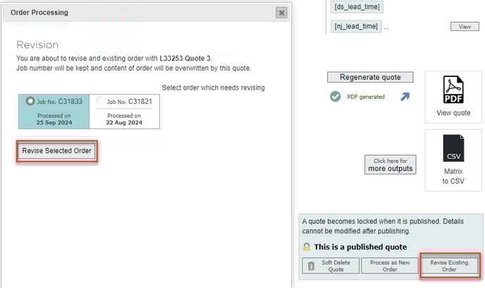Select Job No. C31821 radio button
The width and height of the screenshot is (485, 288).
tap(101, 102)
